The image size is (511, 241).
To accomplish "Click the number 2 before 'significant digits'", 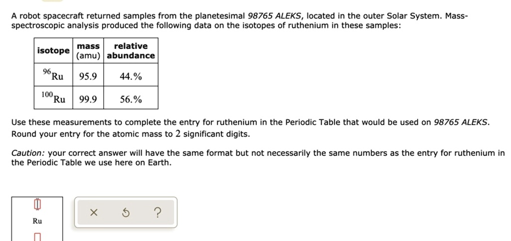I will (178, 134).
